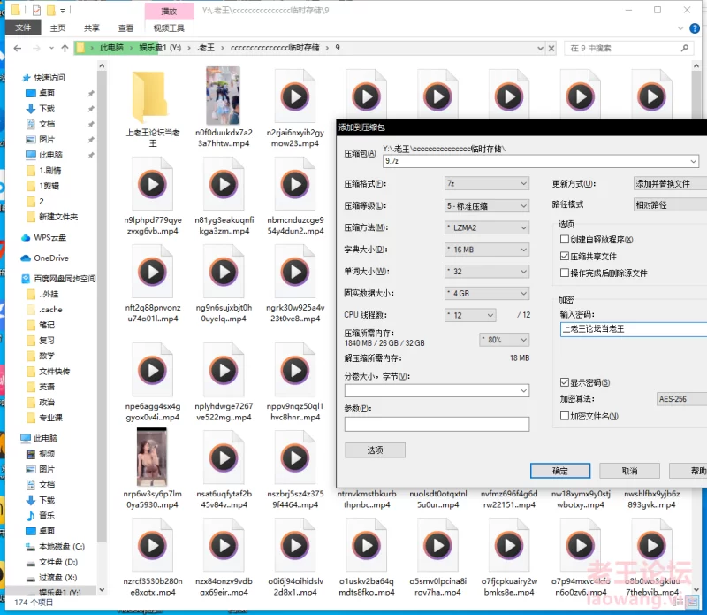Click the 确定 button to confirm
This screenshot has width=707, height=615.
[559, 471]
